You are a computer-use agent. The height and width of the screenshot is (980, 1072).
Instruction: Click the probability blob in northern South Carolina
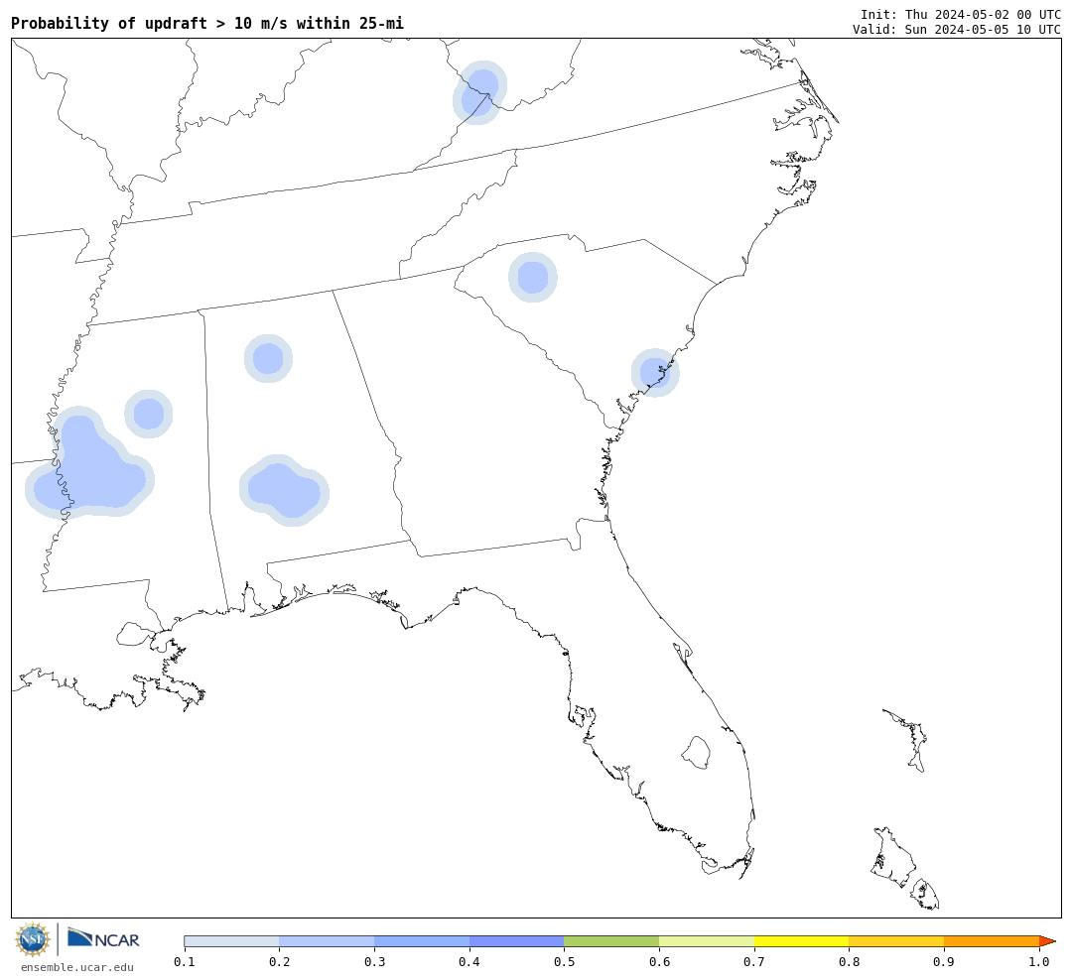(533, 278)
